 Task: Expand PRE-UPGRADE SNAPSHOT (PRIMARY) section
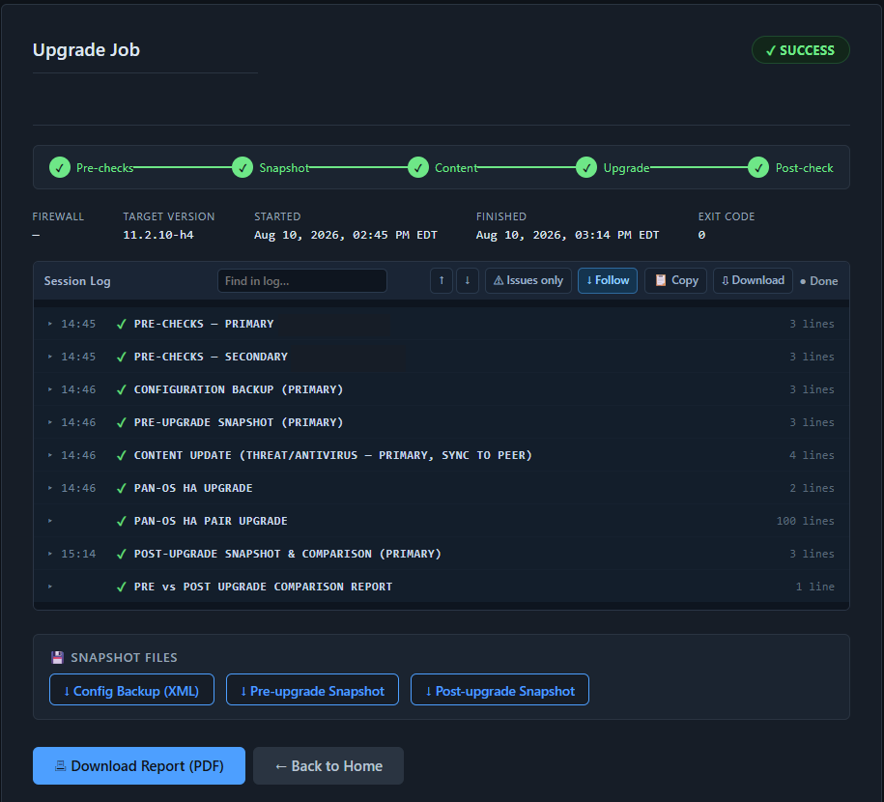pos(50,422)
